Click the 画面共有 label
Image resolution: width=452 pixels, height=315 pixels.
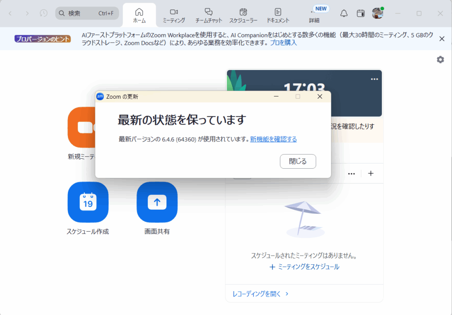tap(157, 232)
